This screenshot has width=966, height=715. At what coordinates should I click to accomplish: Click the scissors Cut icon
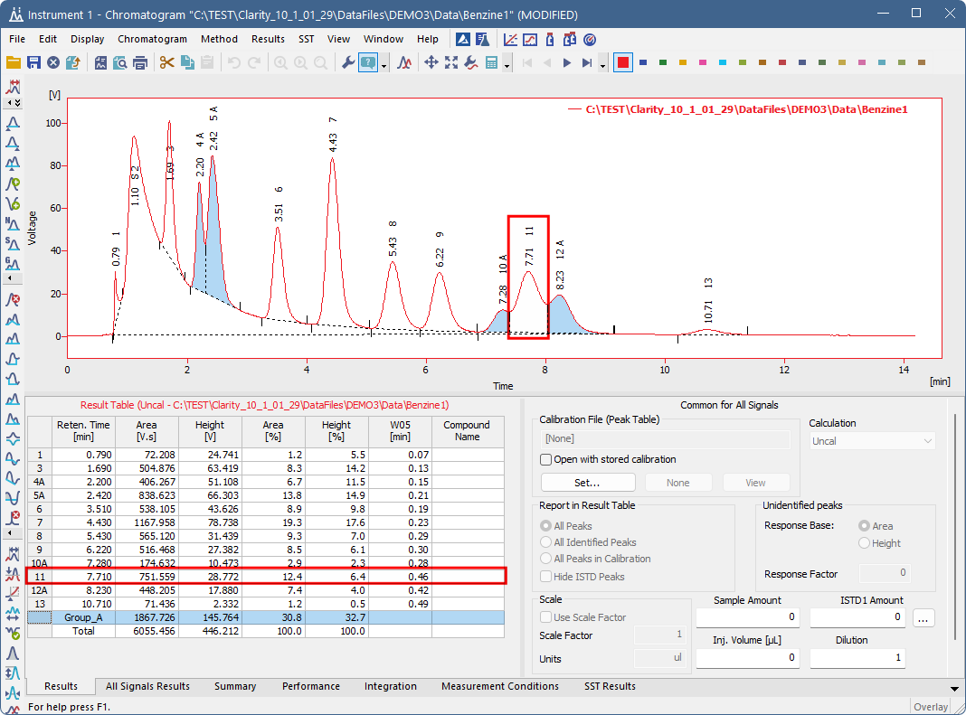(166, 62)
